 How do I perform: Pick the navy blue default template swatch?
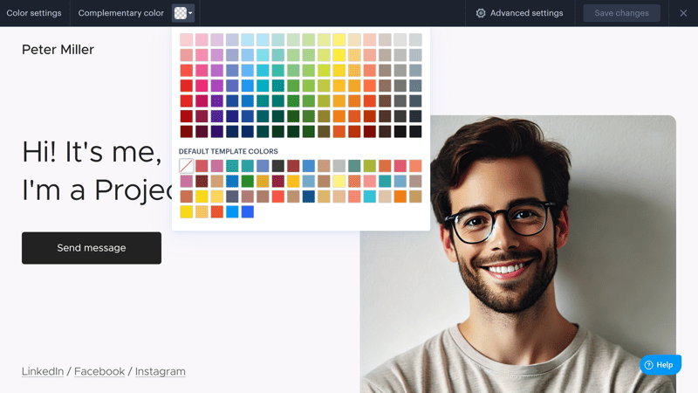coord(309,196)
